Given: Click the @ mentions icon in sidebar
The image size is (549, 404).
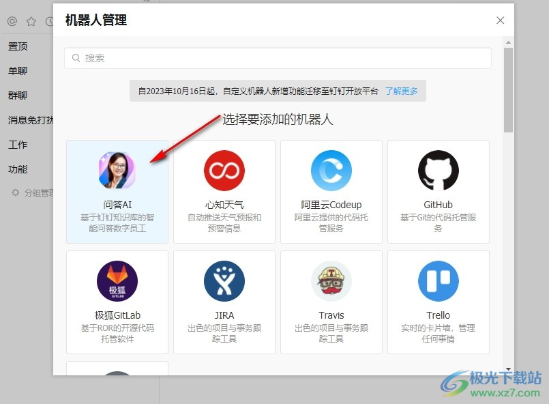Looking at the screenshot, I should click(x=12, y=21).
